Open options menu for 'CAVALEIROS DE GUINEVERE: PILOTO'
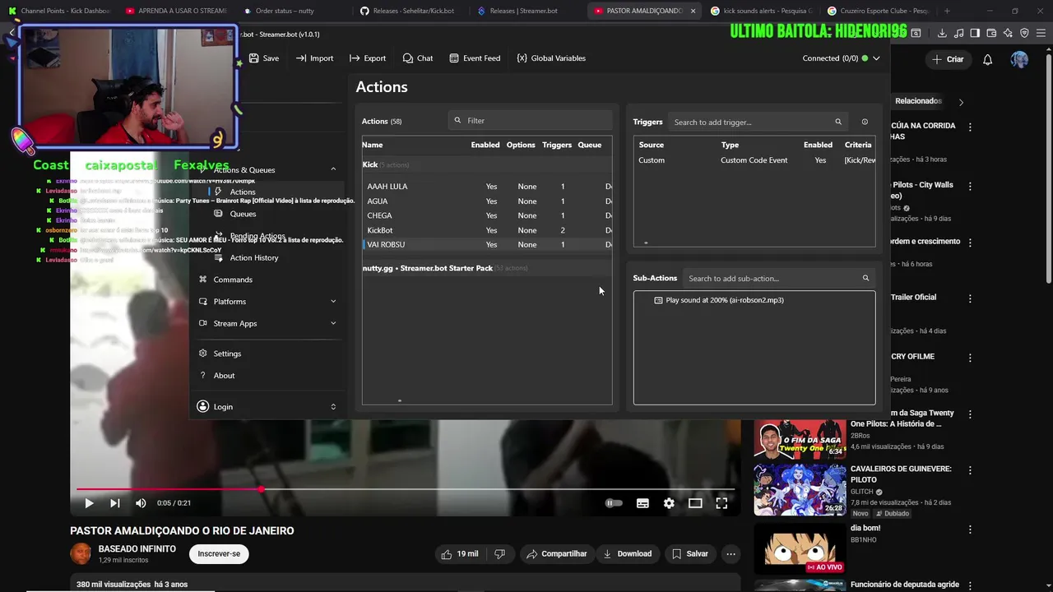Image resolution: width=1053 pixels, height=592 pixels. coord(970,470)
